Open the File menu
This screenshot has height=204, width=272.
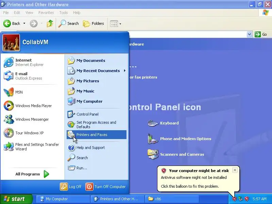click(6, 13)
